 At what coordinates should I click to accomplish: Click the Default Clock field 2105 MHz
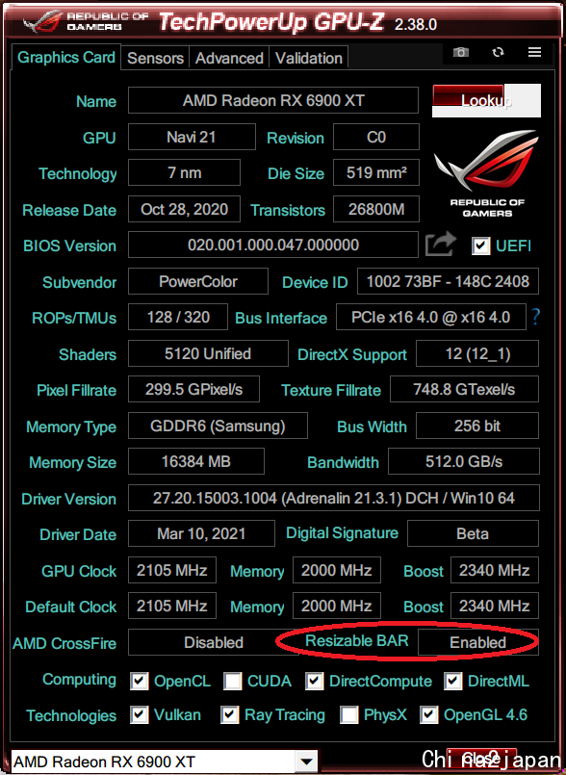pos(172,606)
